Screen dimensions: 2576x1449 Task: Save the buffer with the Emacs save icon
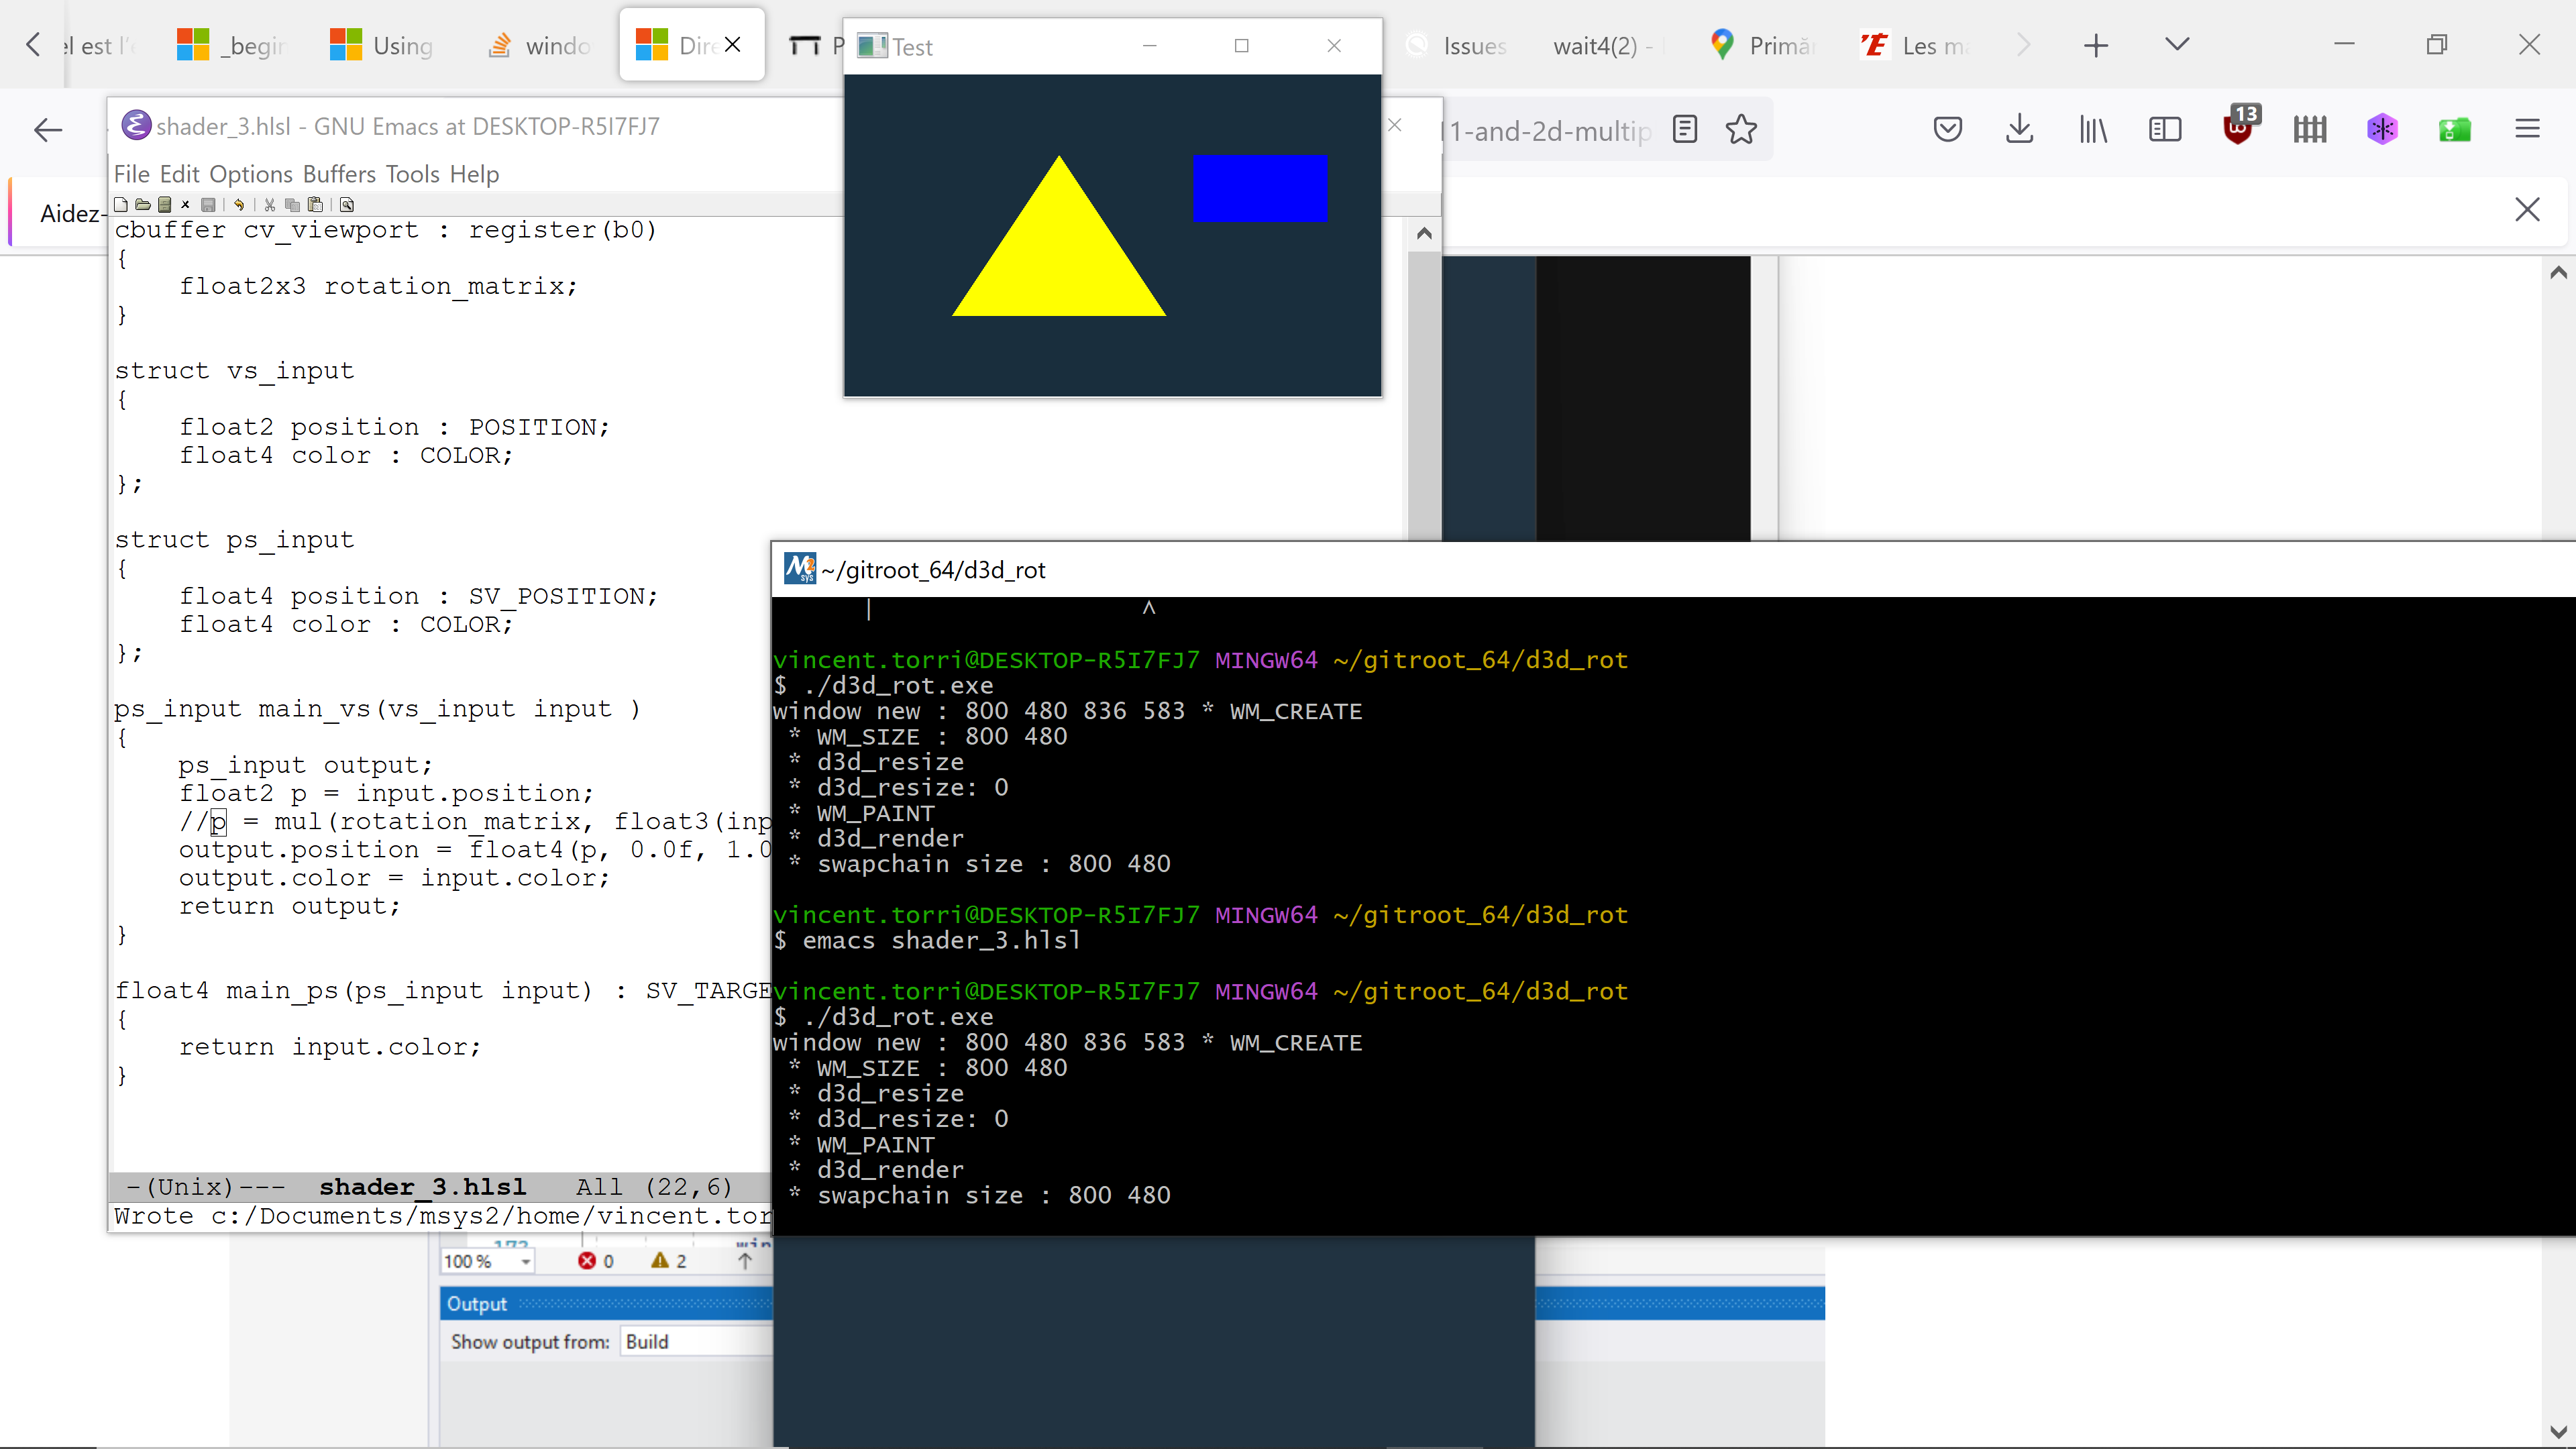(208, 205)
